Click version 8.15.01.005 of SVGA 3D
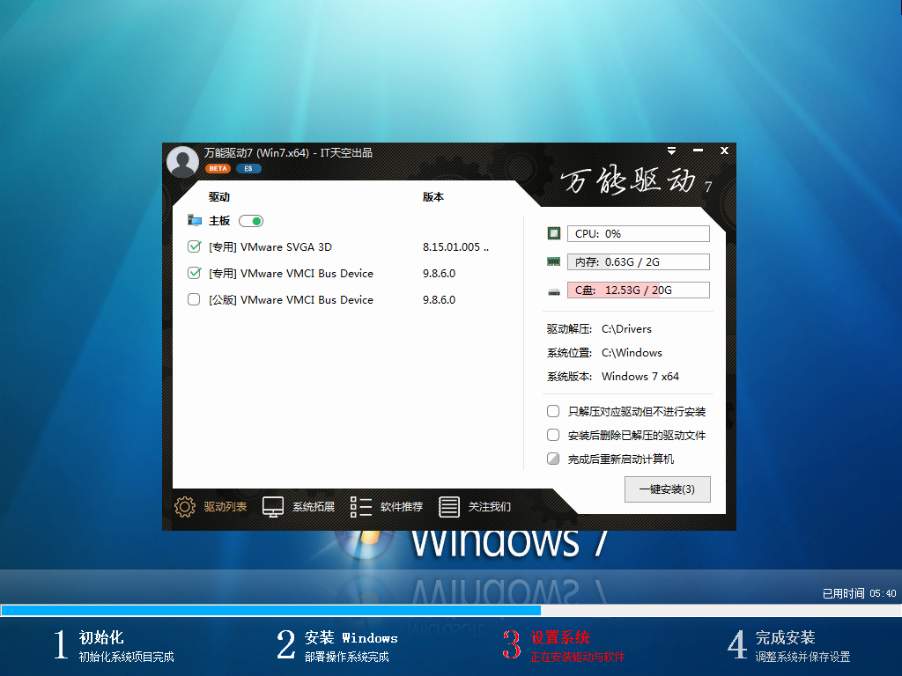This screenshot has height=676, width=902. tap(455, 247)
